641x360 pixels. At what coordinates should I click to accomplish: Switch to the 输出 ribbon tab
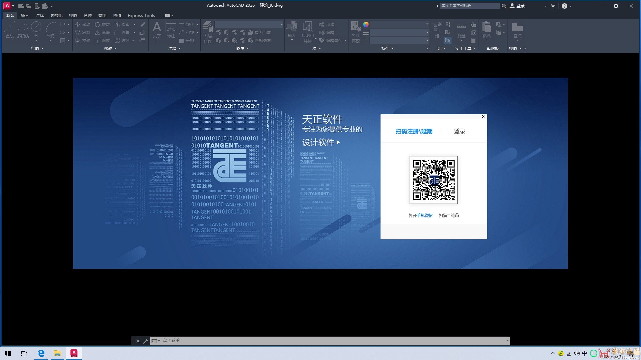(x=102, y=16)
